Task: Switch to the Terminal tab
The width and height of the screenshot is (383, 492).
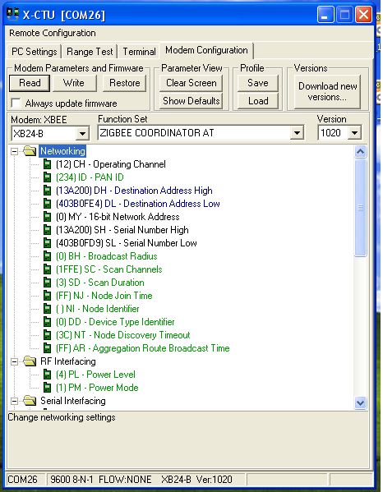Action: click(x=139, y=52)
